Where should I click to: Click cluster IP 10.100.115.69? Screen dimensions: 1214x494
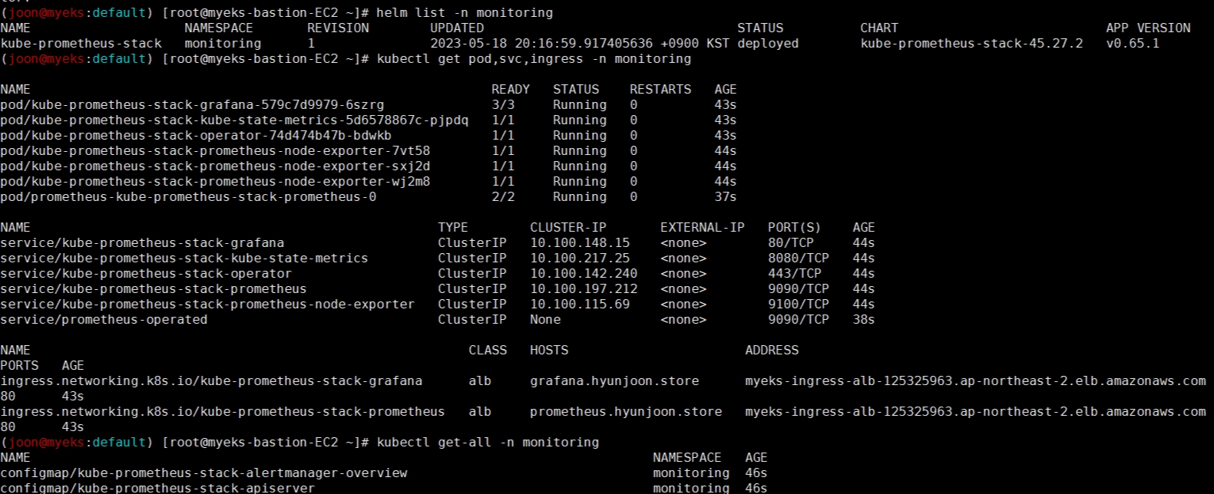click(580, 304)
